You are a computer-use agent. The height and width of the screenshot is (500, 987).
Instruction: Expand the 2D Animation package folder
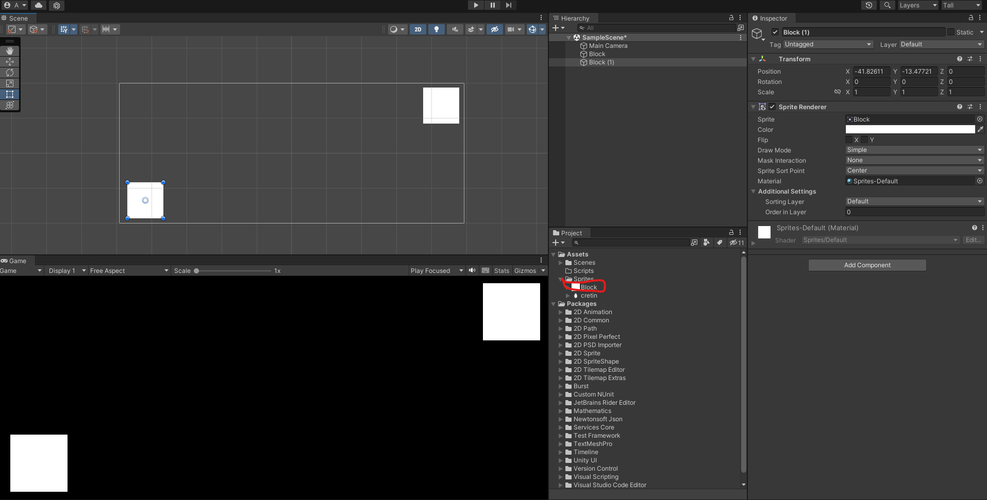pyautogui.click(x=561, y=312)
